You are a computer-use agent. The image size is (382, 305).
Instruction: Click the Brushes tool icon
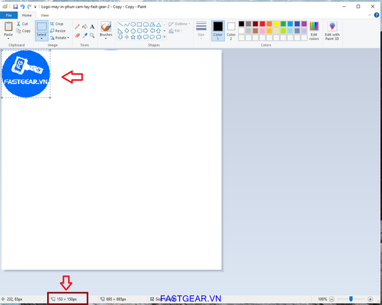pyautogui.click(x=106, y=27)
